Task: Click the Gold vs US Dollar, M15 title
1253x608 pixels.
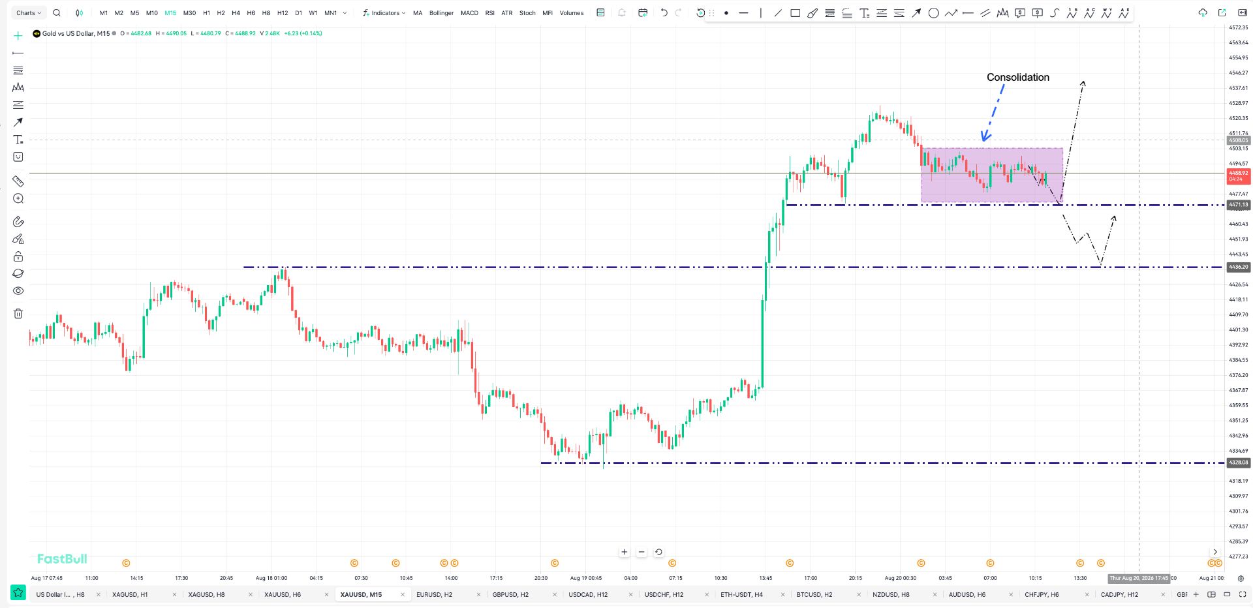Action: tap(76, 33)
